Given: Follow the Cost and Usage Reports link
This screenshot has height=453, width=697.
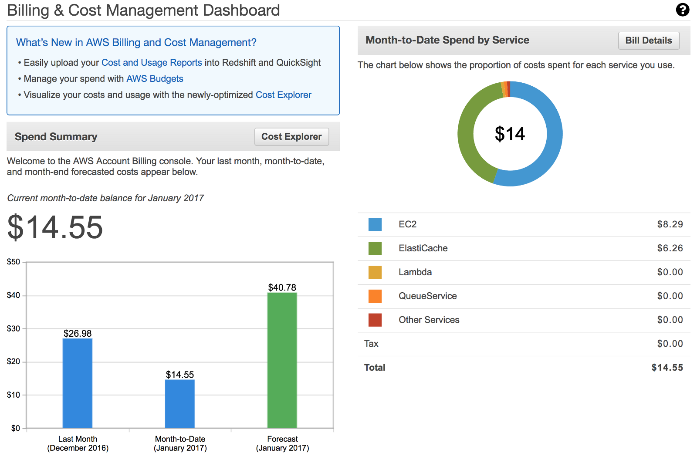Looking at the screenshot, I should click(152, 63).
